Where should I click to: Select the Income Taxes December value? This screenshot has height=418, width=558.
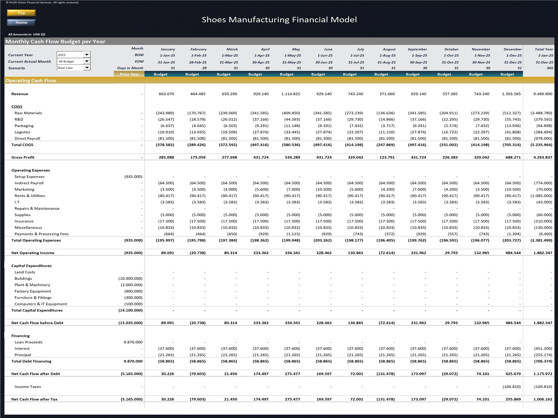tap(512, 387)
